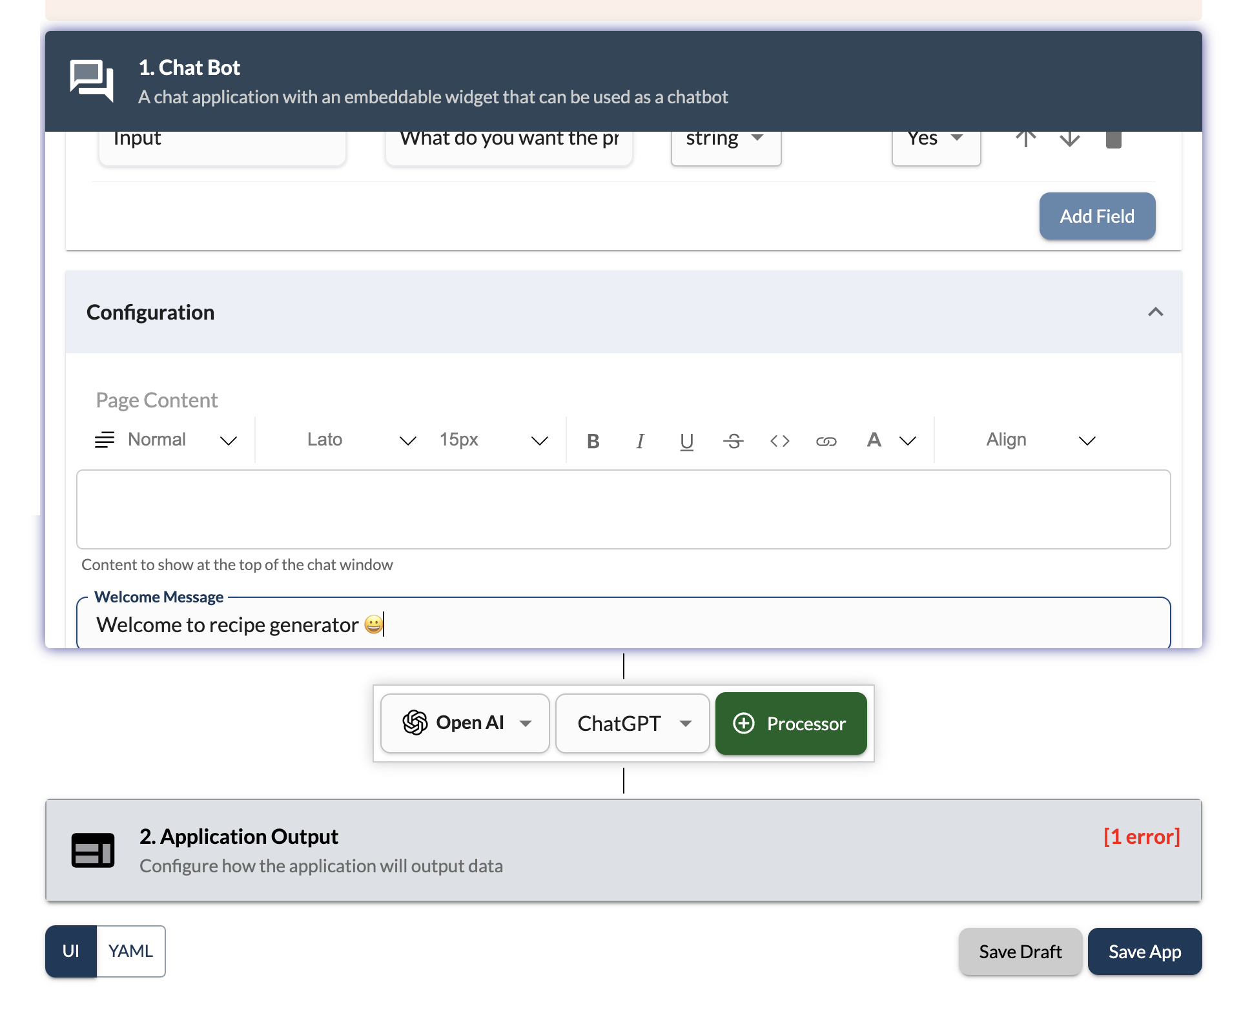This screenshot has width=1241, height=1015.
Task: Click the Chat Bot speech bubbles icon
Action: point(92,81)
